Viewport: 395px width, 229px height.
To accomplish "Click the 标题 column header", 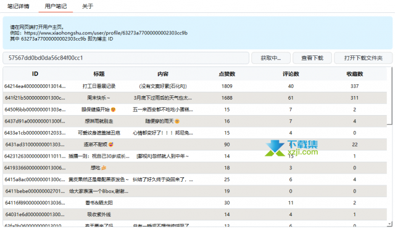I will click(x=99, y=74).
